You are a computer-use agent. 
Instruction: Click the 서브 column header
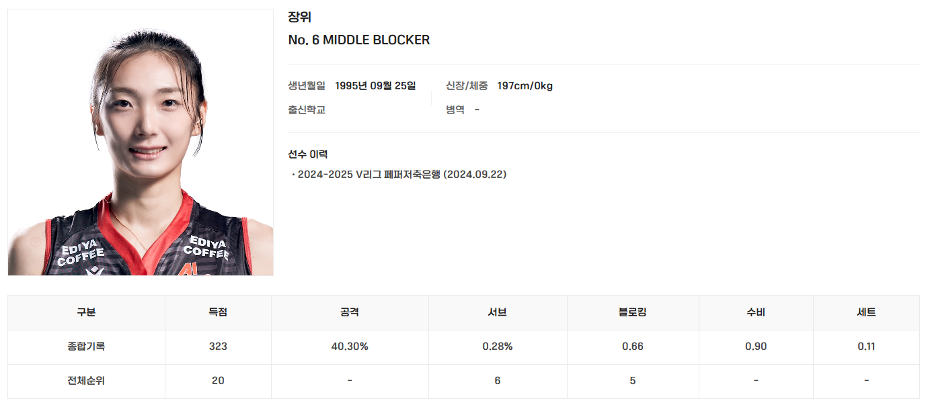click(x=498, y=312)
